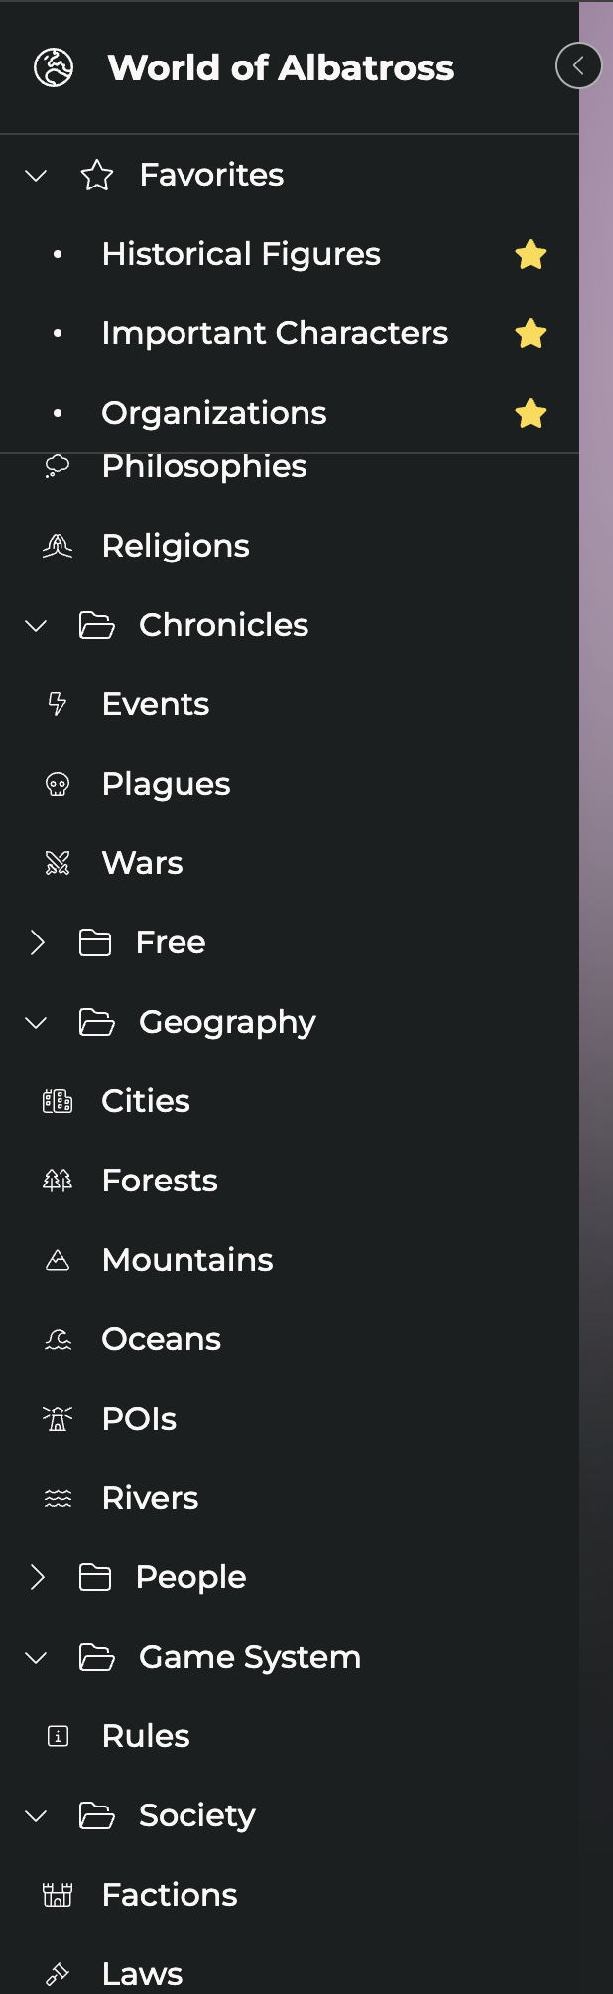
Task: Remove Organizations from favorites via star
Action: pyautogui.click(x=531, y=413)
